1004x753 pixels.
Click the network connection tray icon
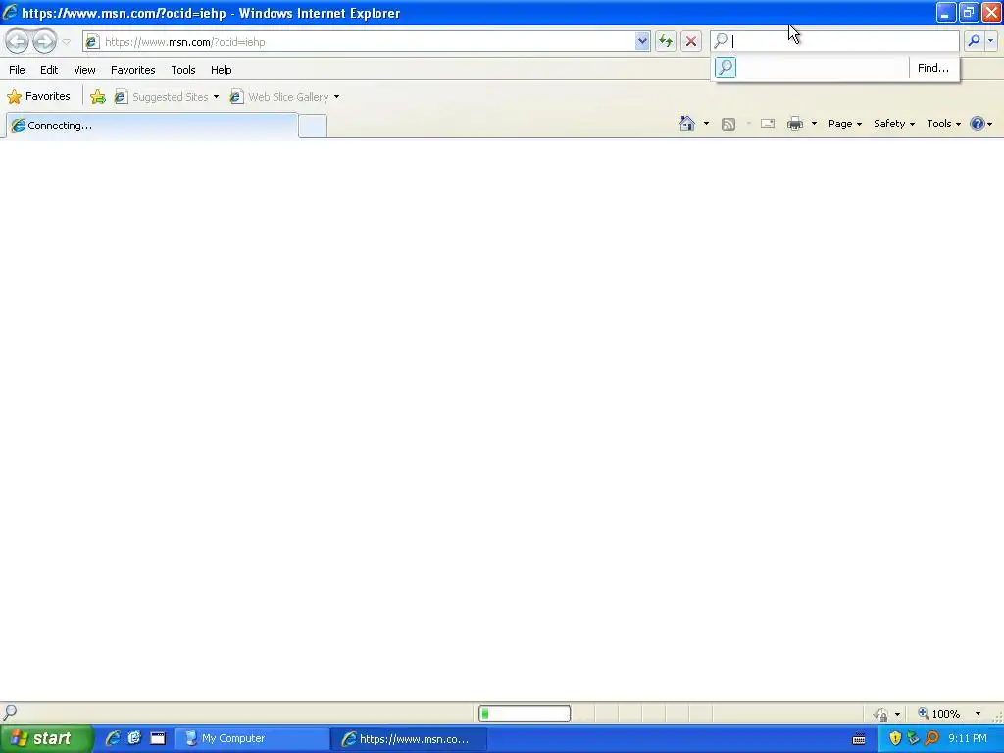click(913, 738)
